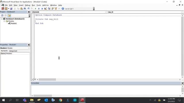Screen dimensions: 184x103
Task: Open the Add-Ins menu
Action: pos(45,5)
